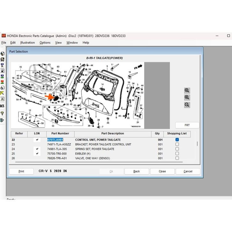Click the zoom in magnifier icon
The width and height of the screenshot is (232, 232).
click(187, 91)
